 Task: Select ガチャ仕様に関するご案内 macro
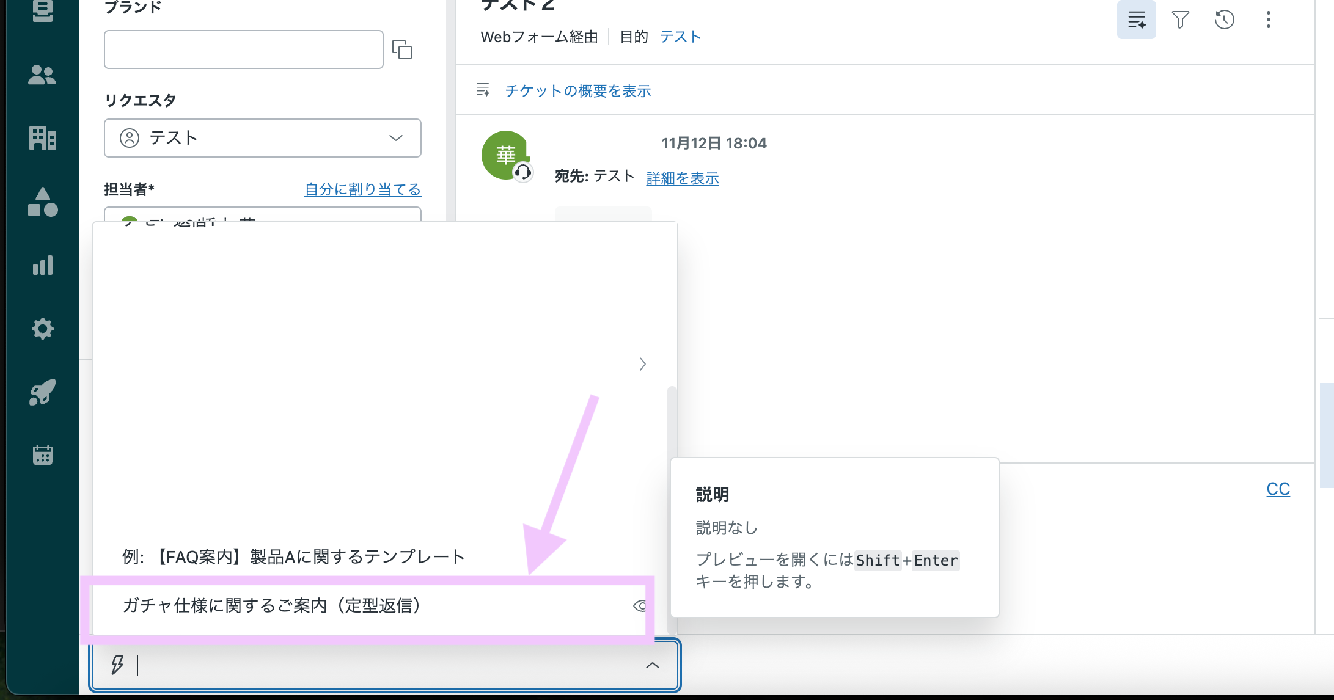coord(272,606)
